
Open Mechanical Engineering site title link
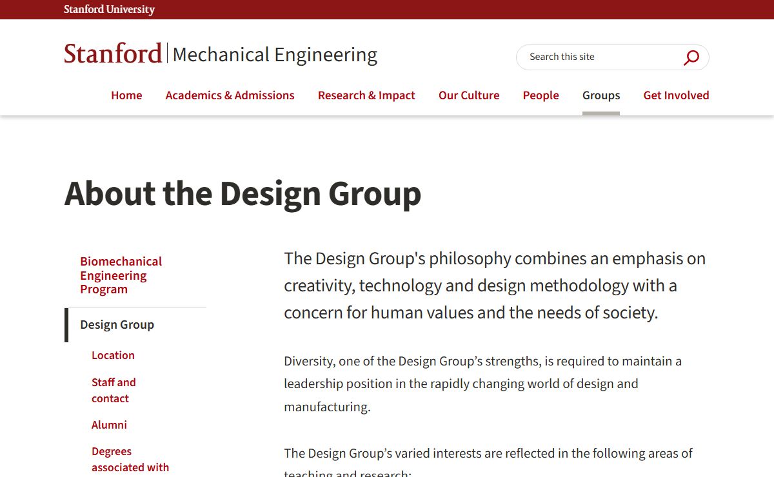(275, 55)
